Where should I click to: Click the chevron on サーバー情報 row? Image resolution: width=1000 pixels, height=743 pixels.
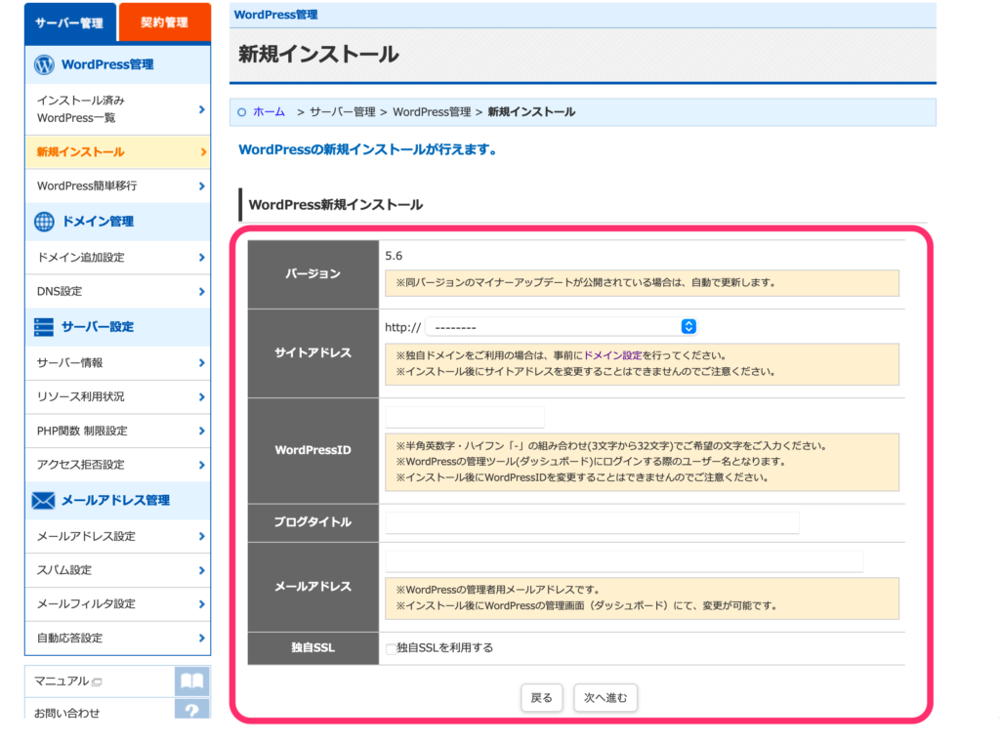click(x=201, y=363)
